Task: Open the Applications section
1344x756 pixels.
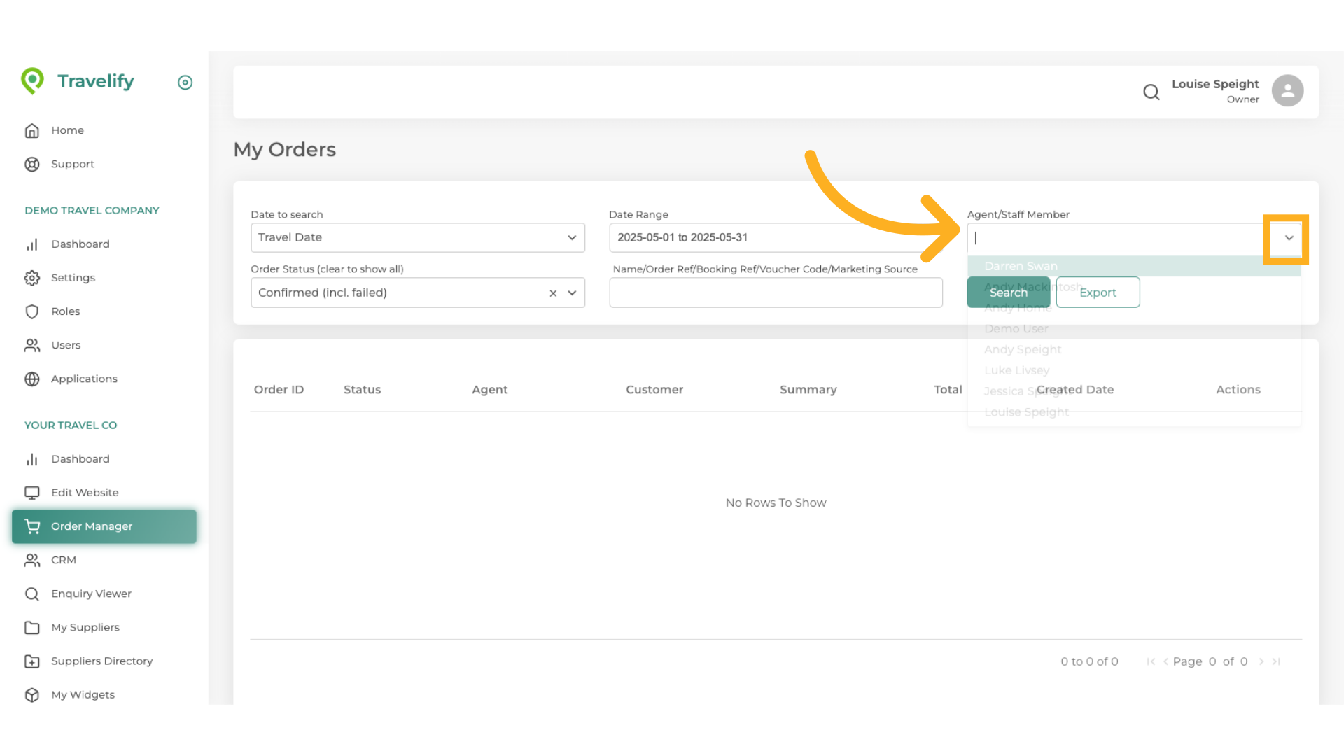Action: [84, 378]
